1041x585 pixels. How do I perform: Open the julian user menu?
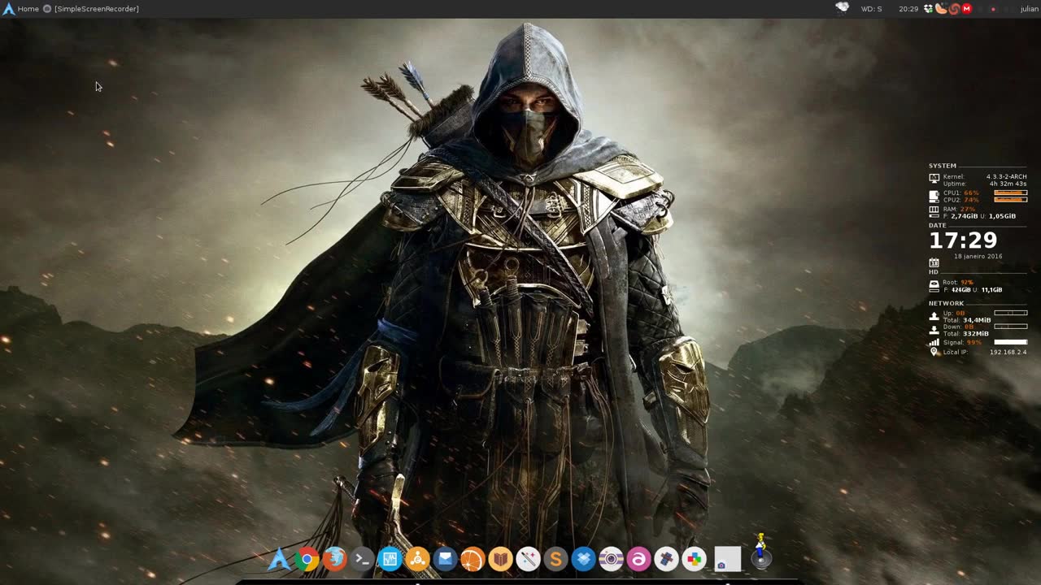[x=1030, y=9]
